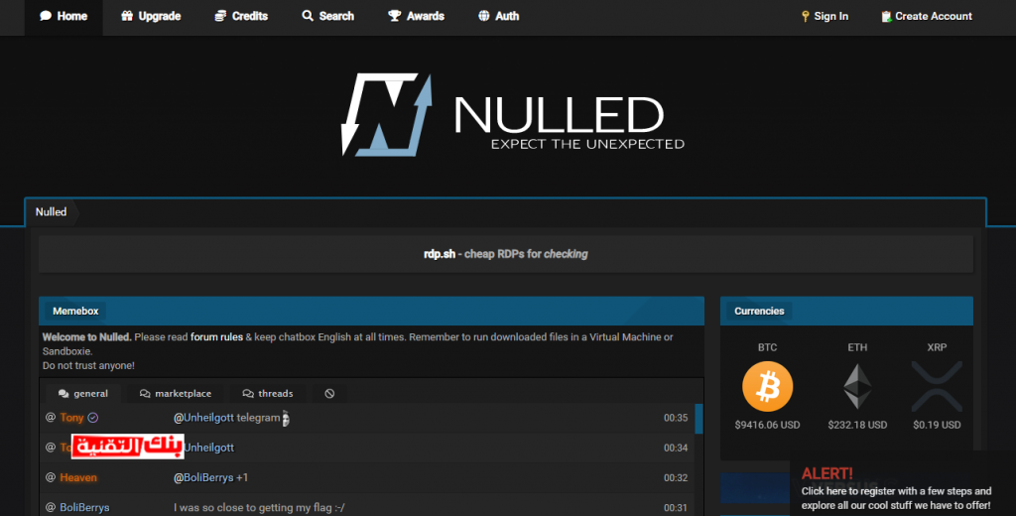Click the clipboard icon beside Create Account
The width and height of the screenshot is (1016, 516).
[x=886, y=16]
